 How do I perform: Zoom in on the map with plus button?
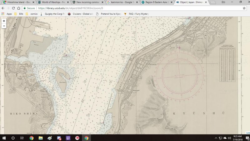tap(4, 21)
